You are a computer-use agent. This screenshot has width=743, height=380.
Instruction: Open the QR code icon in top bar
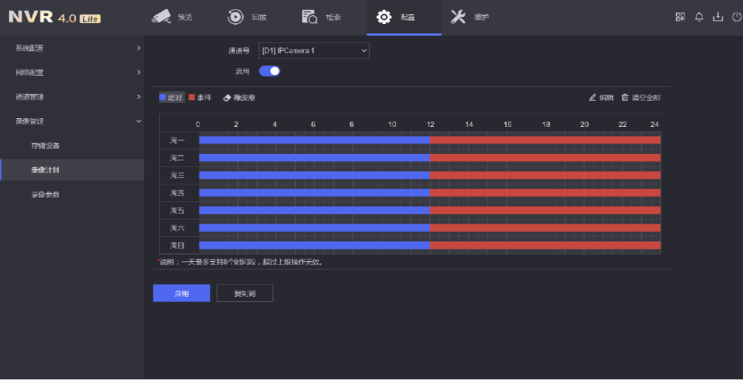click(x=680, y=17)
